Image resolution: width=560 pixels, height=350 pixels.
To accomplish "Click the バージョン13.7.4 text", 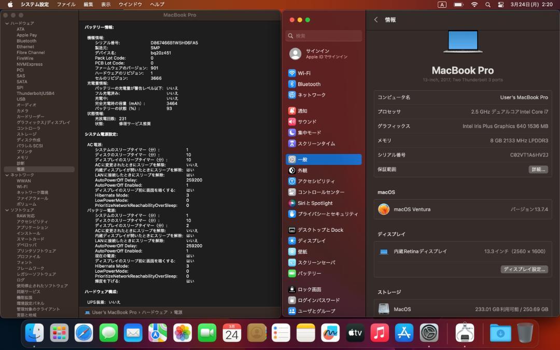I will click(x=529, y=209).
